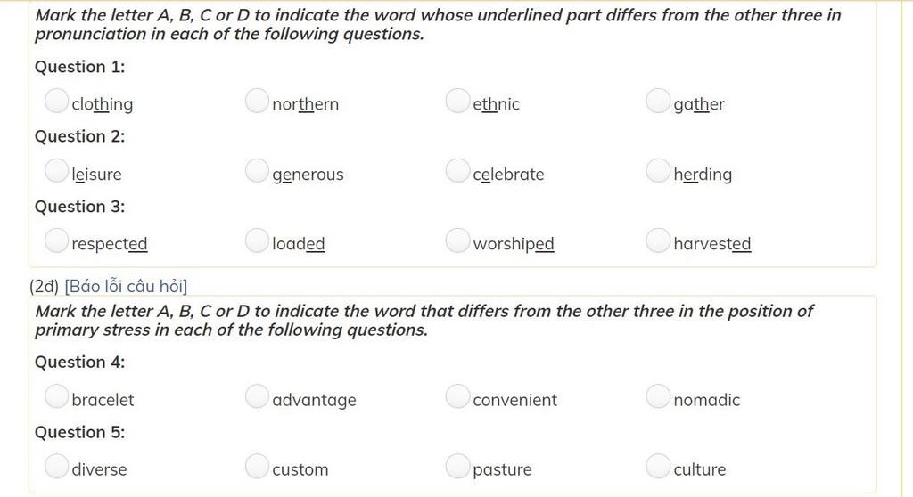The image size is (913, 497).
Task: Open the 'Báo lỗi câu hỏi' report link
Action: click(x=126, y=286)
